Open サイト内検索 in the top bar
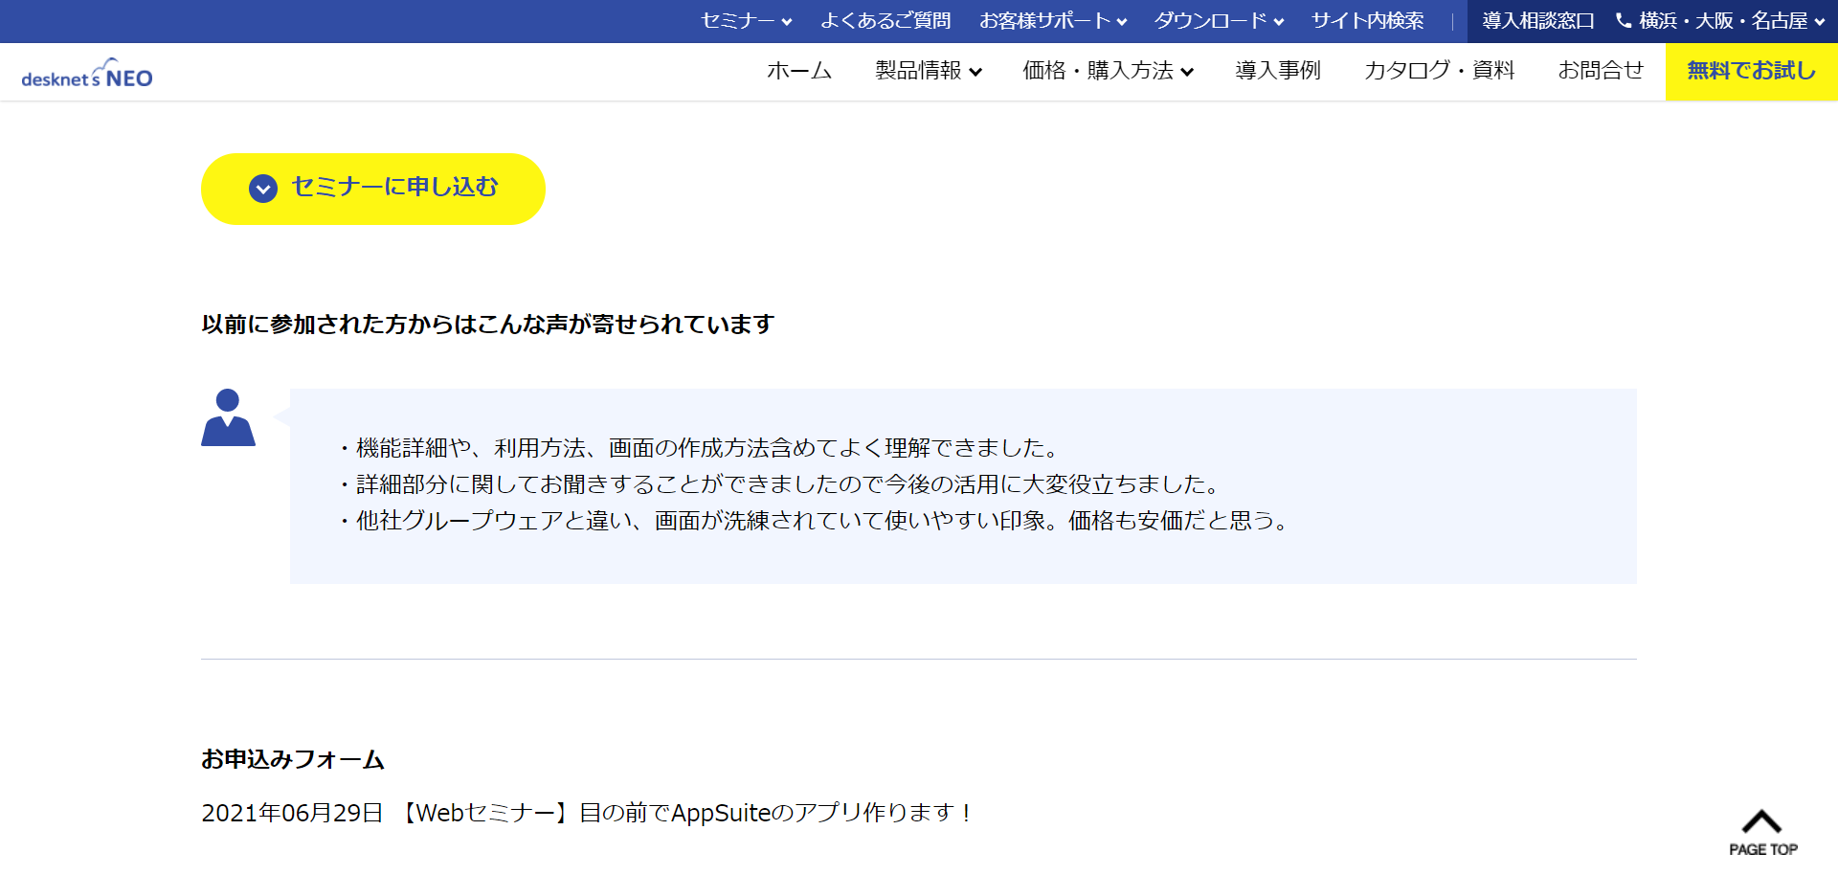1838x875 pixels. tap(1367, 21)
